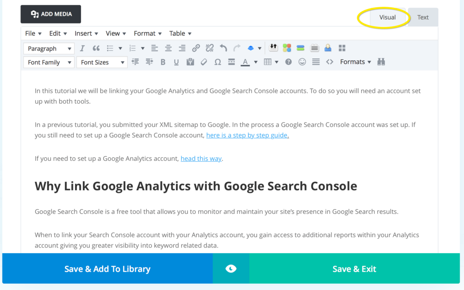Image resolution: width=464 pixels, height=290 pixels.
Task: Open source code view
Action: pos(330,62)
